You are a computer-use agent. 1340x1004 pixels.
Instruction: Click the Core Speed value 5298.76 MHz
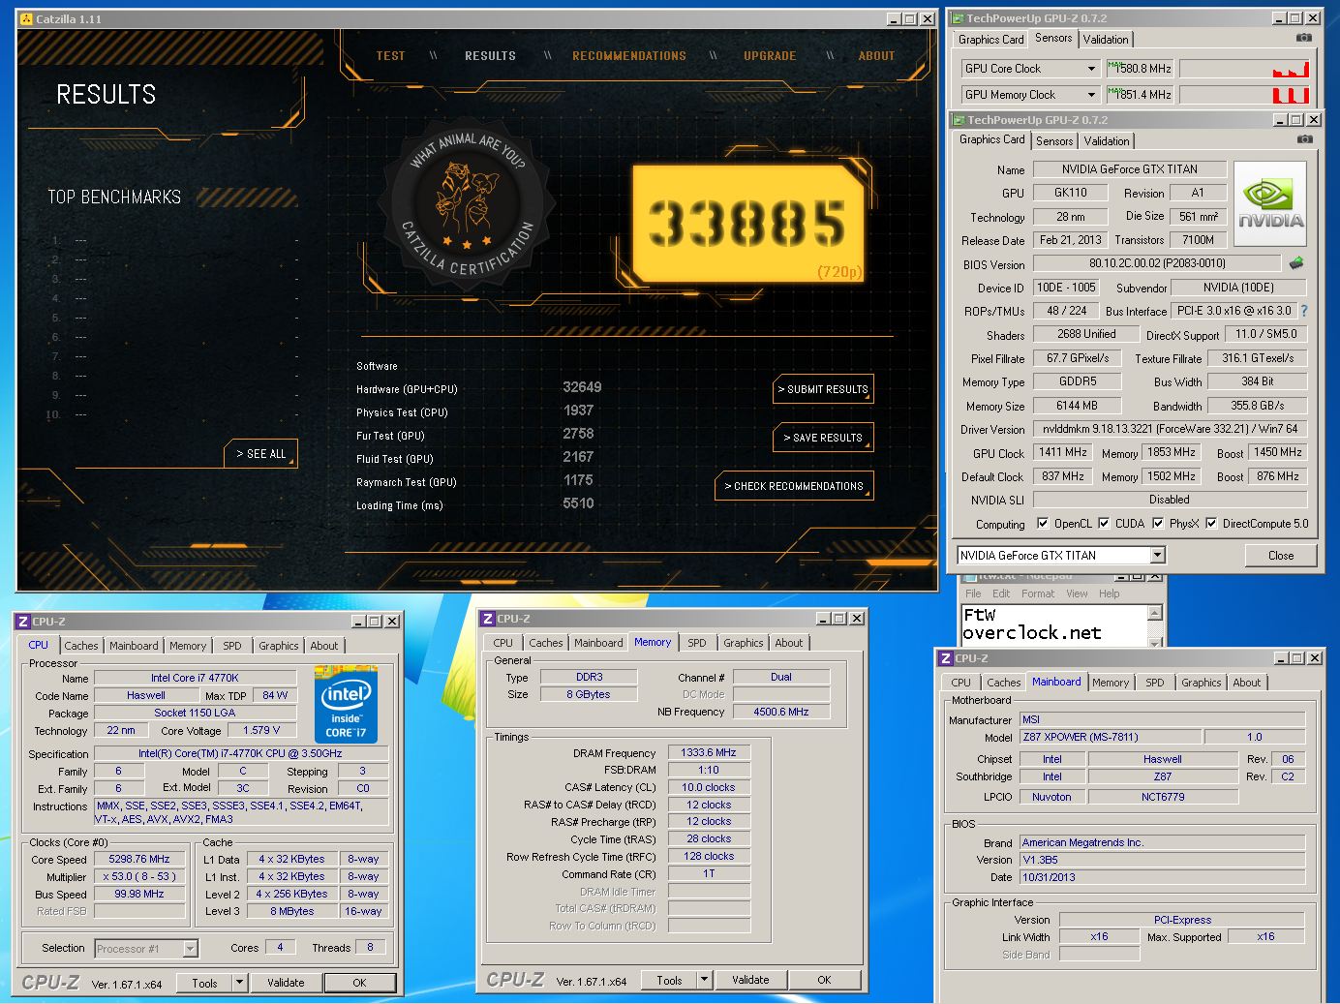point(139,860)
